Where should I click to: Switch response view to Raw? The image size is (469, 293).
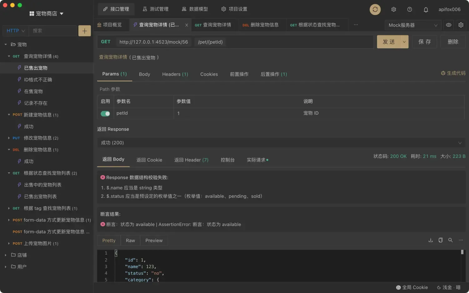[130, 240]
